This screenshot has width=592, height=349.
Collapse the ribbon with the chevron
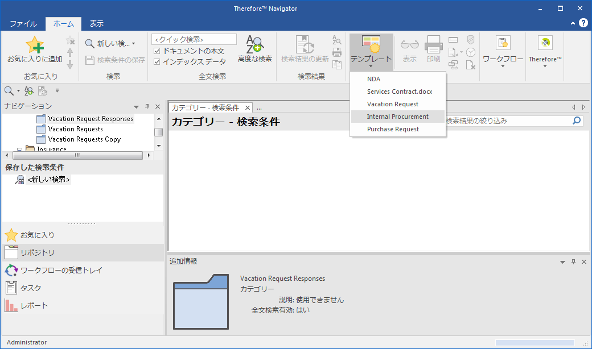[x=573, y=23]
